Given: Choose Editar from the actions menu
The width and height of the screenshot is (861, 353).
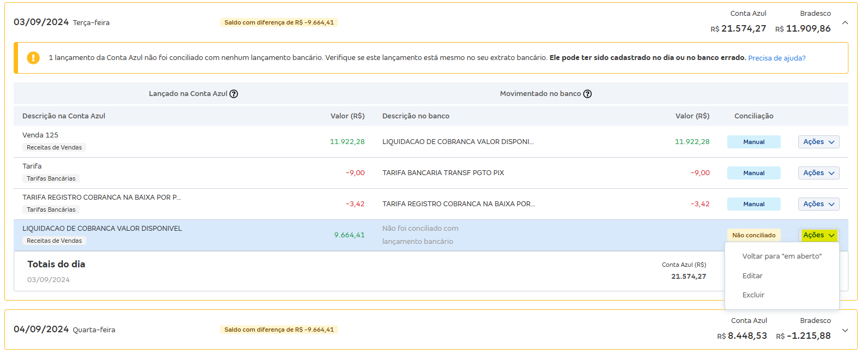Looking at the screenshot, I should click(x=752, y=276).
